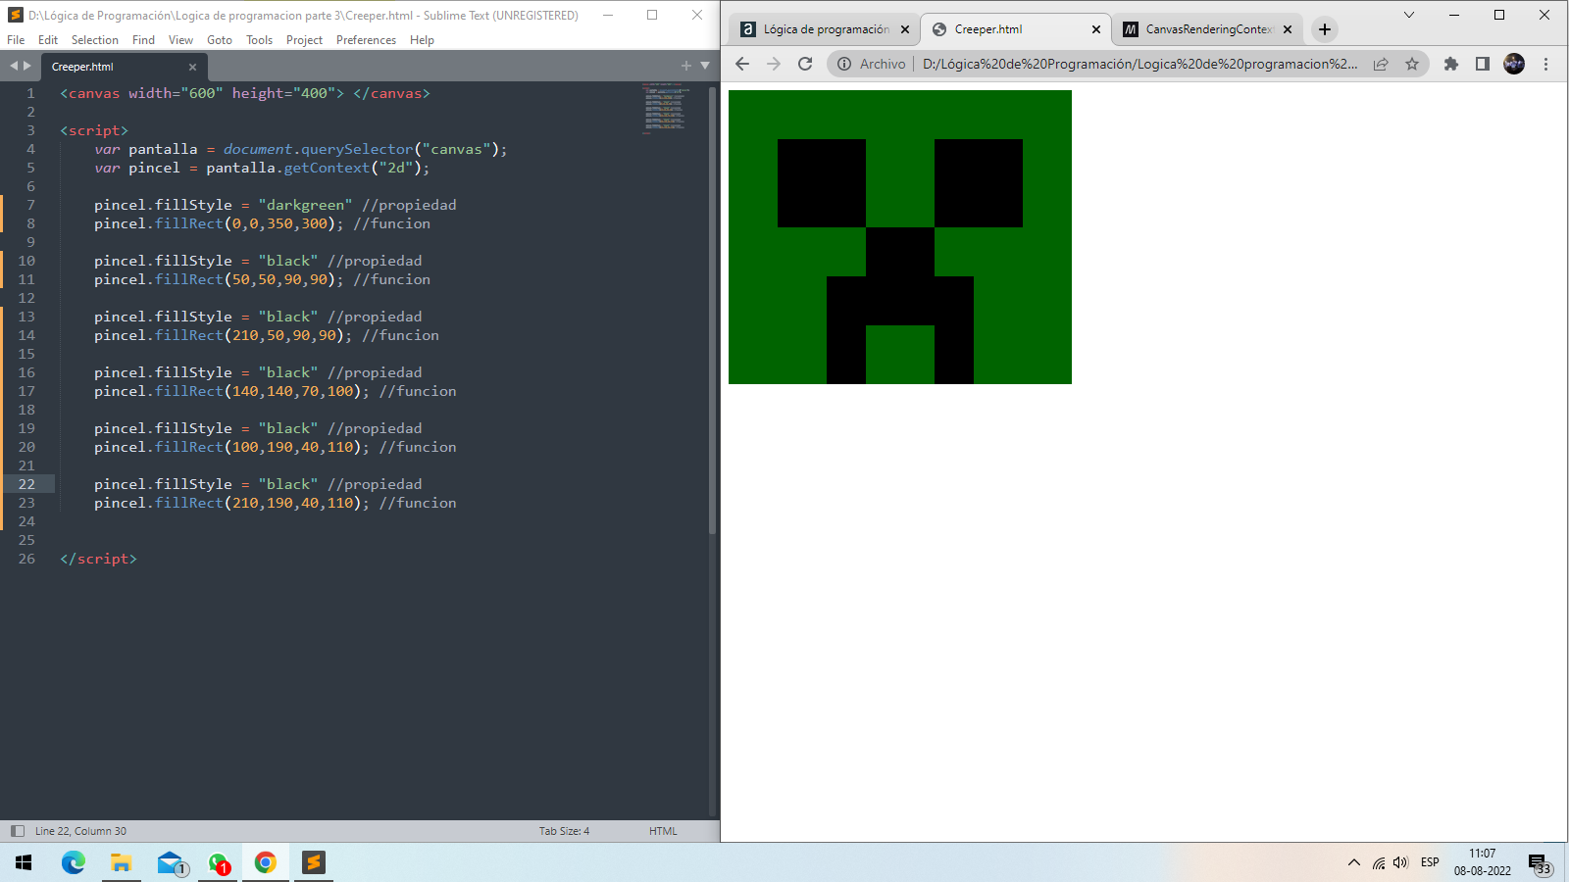Go forward in Chrome

(774, 64)
